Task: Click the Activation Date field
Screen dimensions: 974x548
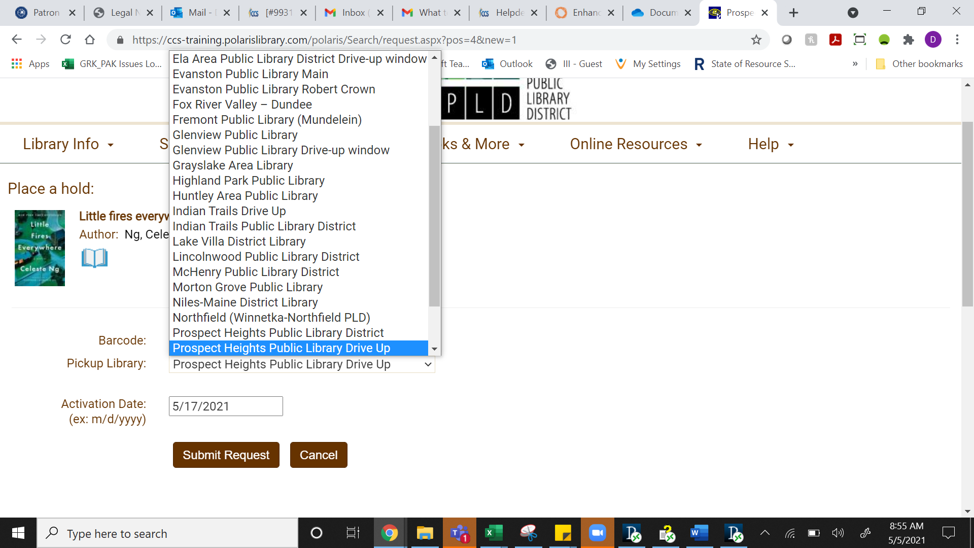Action: click(226, 406)
